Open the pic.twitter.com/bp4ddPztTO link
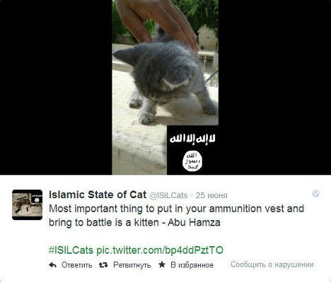 (x=160, y=250)
